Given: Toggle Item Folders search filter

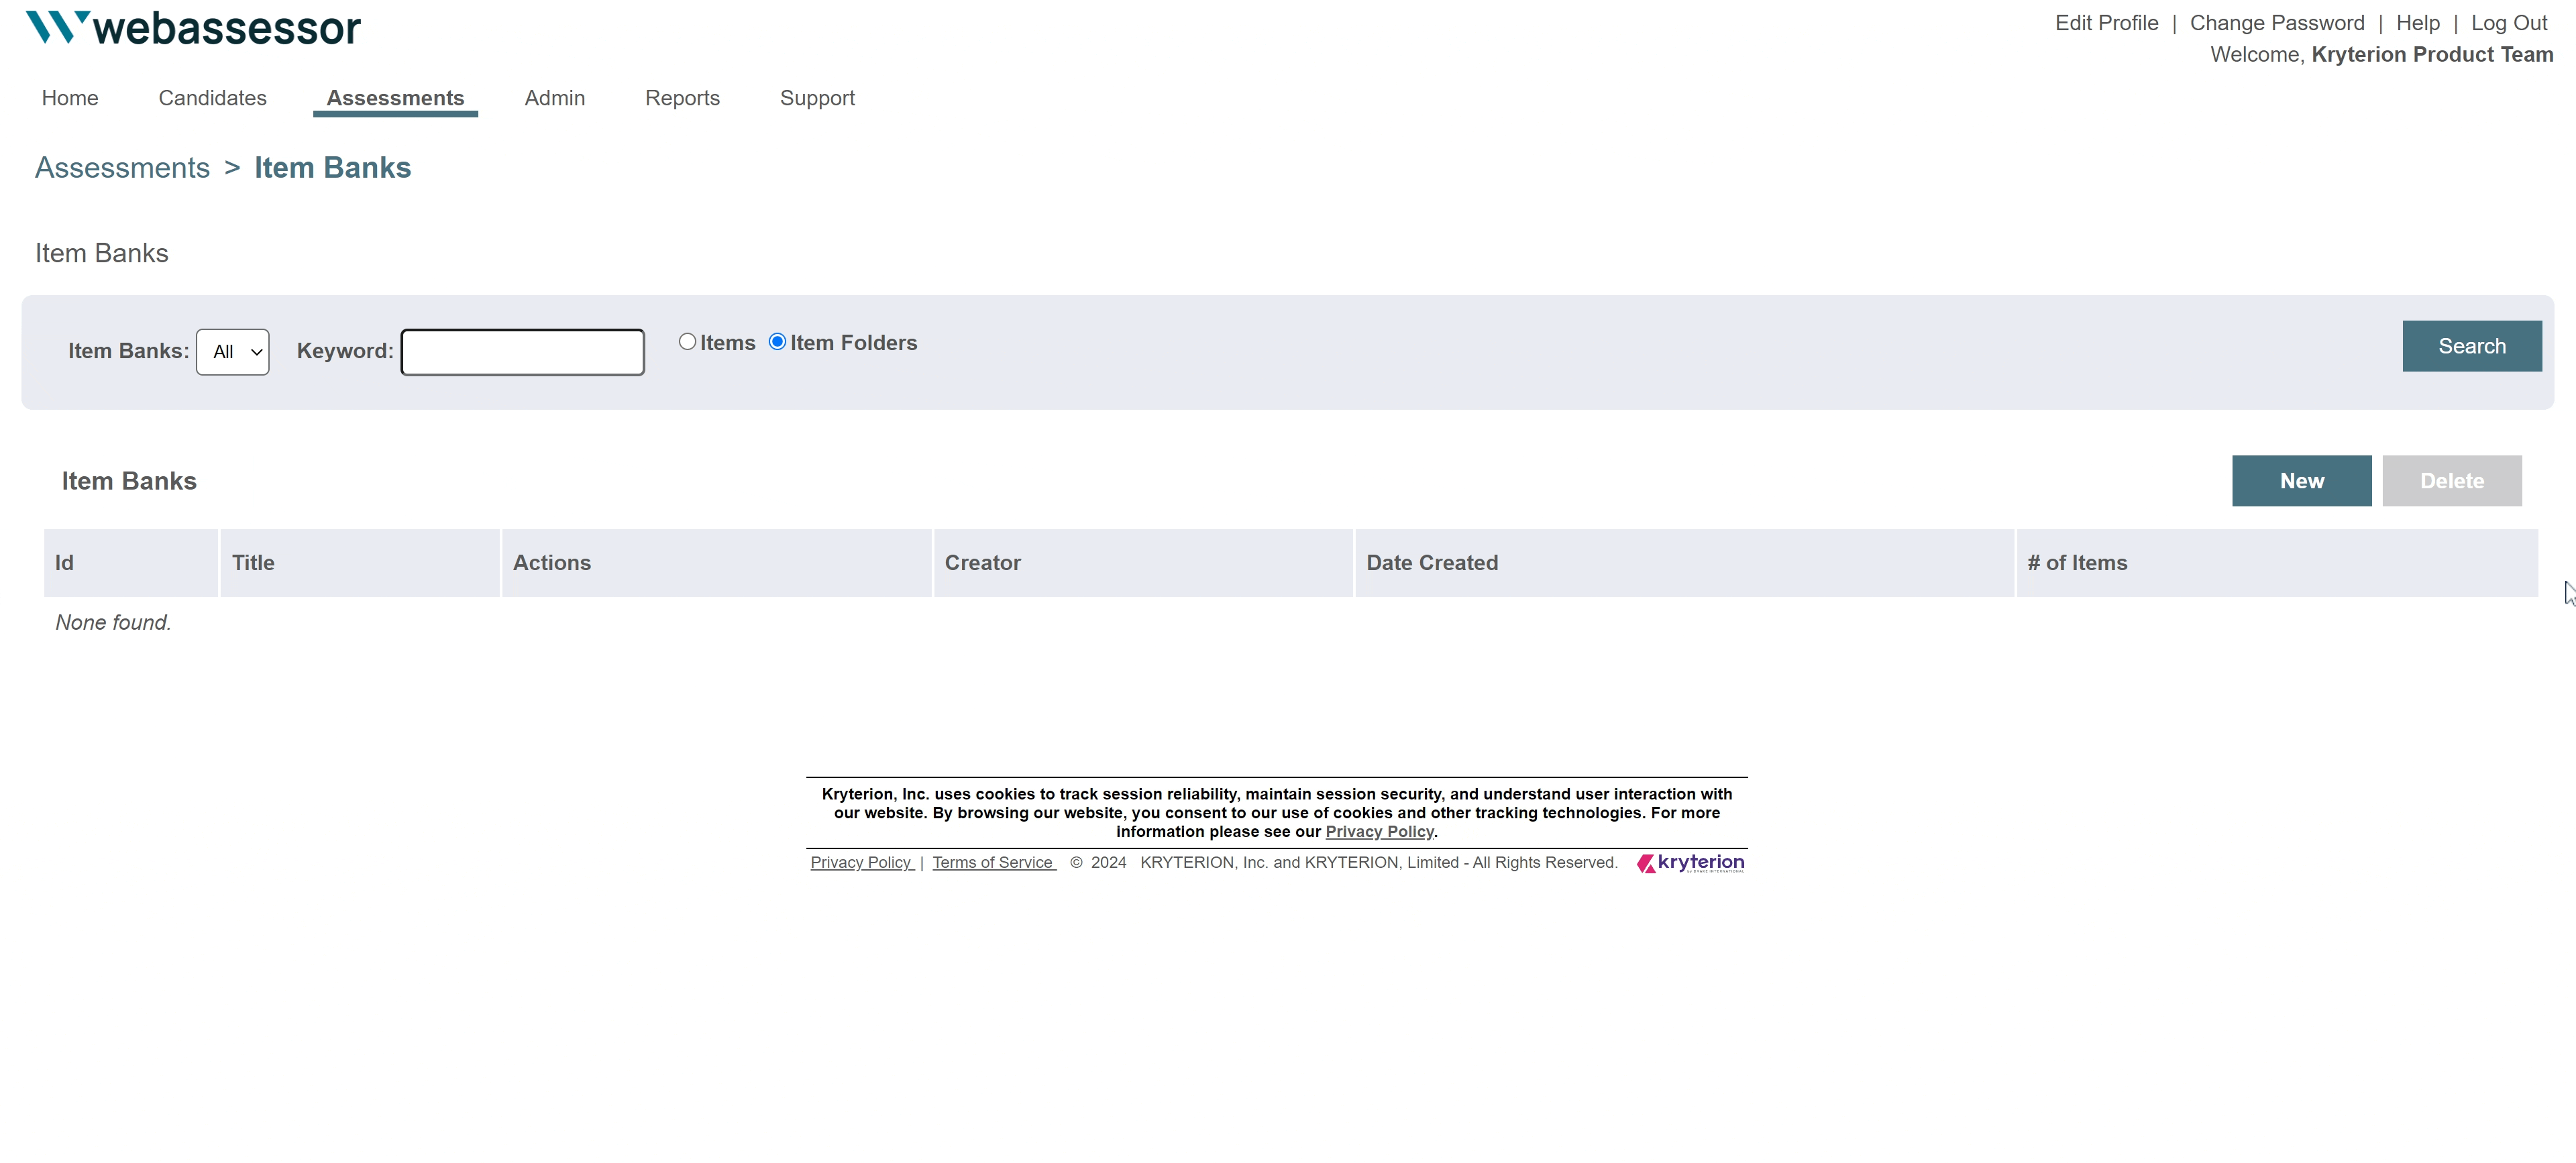Looking at the screenshot, I should pyautogui.click(x=779, y=341).
